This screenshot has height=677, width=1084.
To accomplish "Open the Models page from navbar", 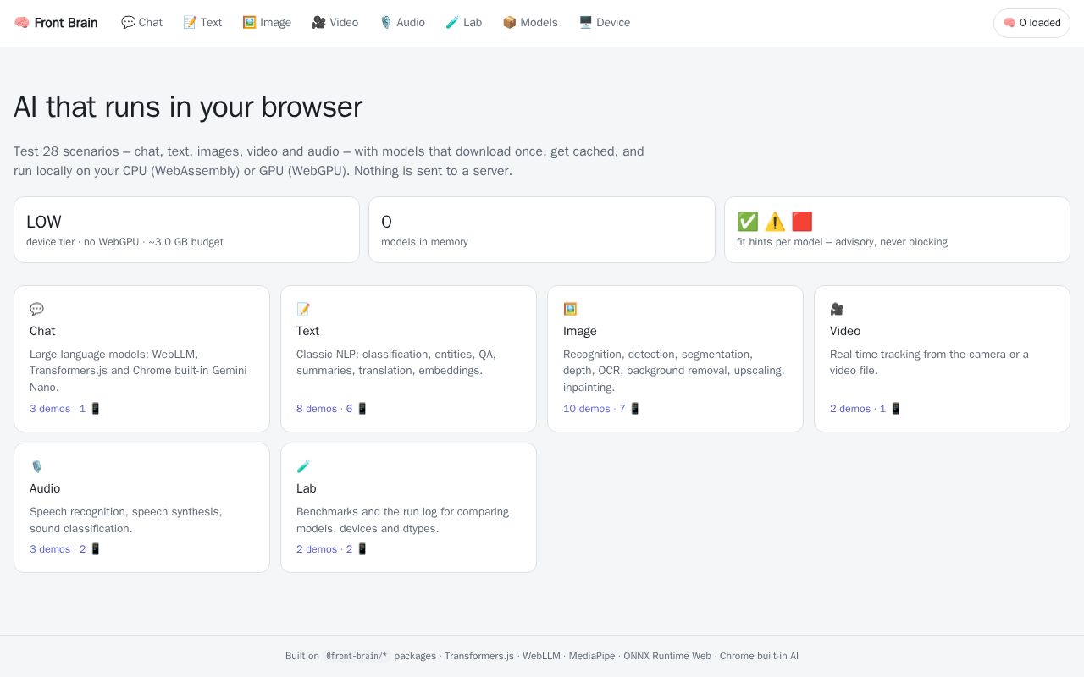I will (x=530, y=23).
